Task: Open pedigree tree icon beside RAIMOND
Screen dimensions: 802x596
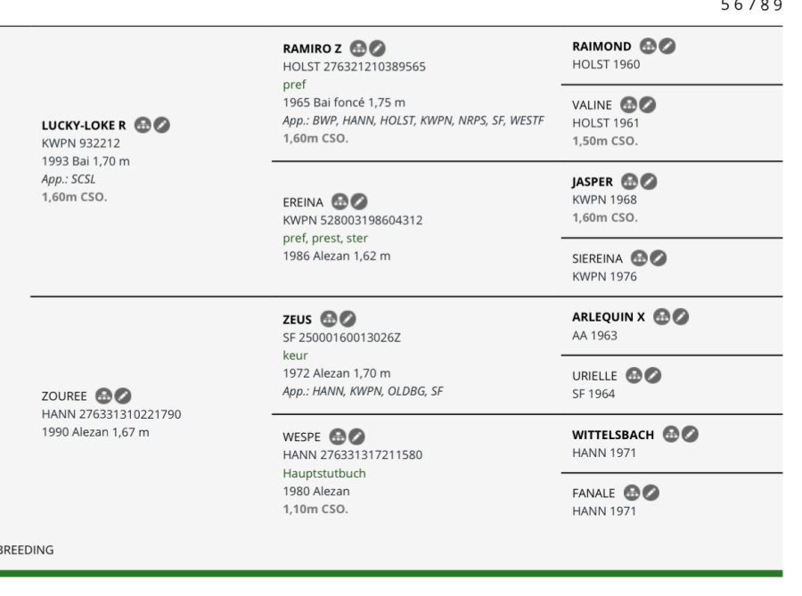Action: coord(648,46)
